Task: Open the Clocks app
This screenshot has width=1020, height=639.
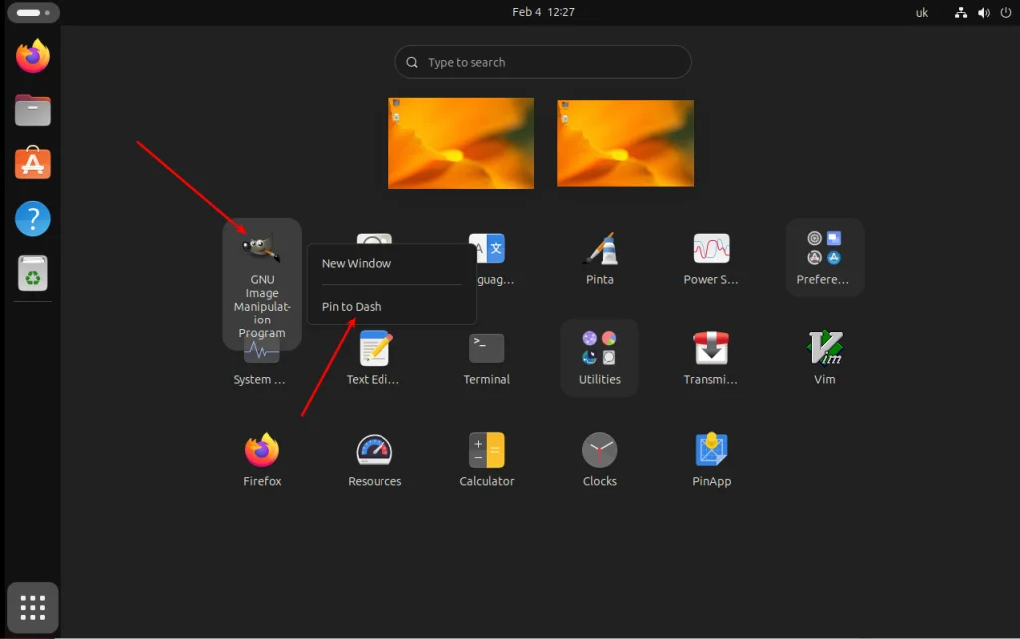Action: (x=599, y=450)
